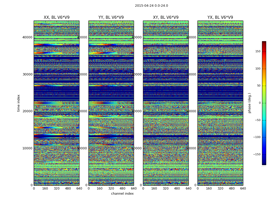
Task: Click inside the XX phase heatmap panel
Action: click(56, 103)
